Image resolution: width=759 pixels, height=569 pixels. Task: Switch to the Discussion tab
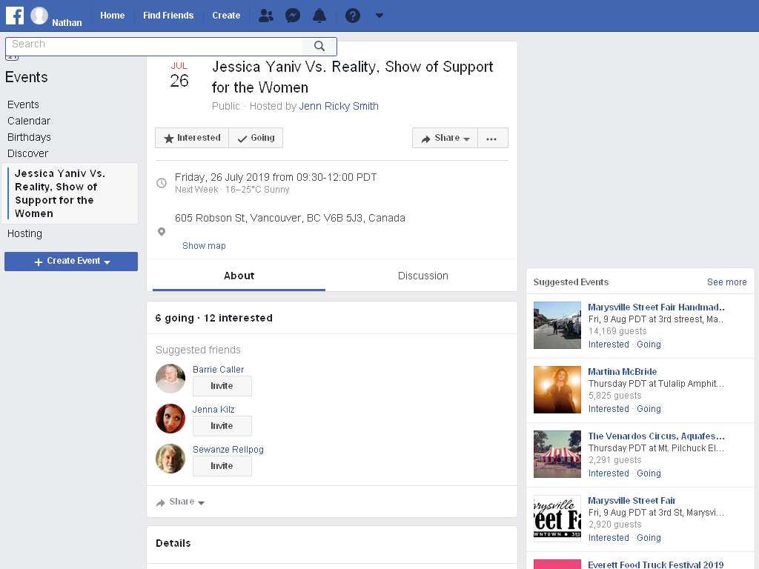[422, 276]
